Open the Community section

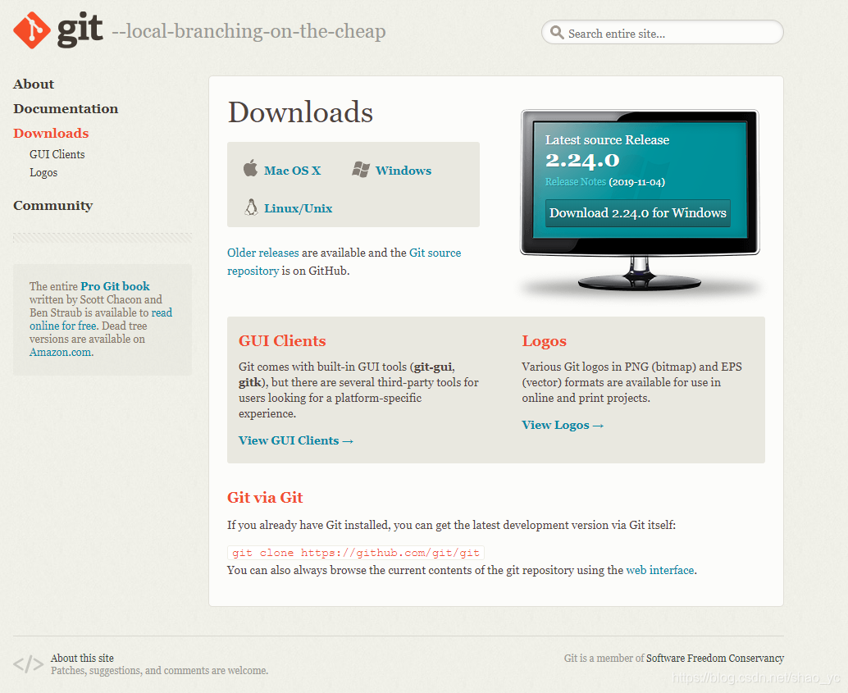pos(53,206)
